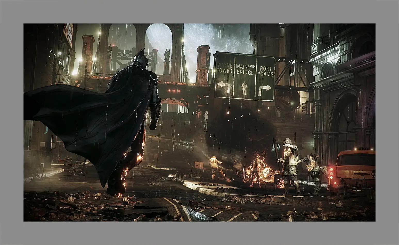Click the "MAINLAND BRIDGE" text on road sign
This screenshot has width=399, height=245.
point(246,70)
